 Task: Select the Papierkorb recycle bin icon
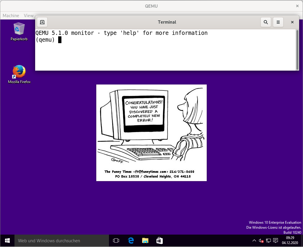pyautogui.click(x=19, y=32)
